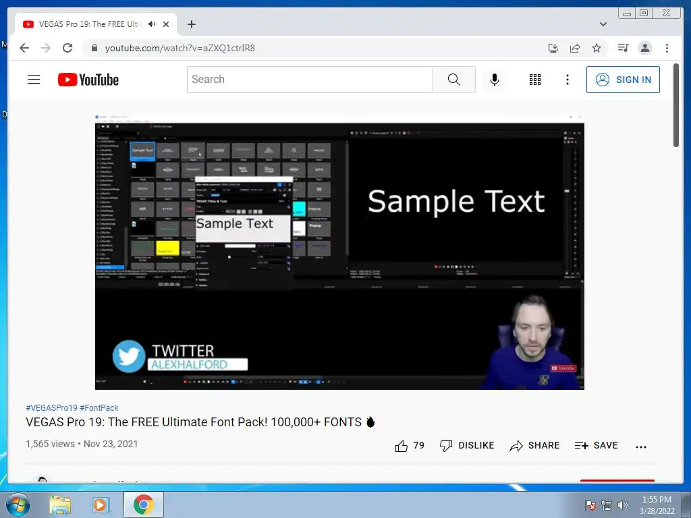Click the Subscribe watermark in video
This screenshot has height=518, width=691.
tap(563, 368)
